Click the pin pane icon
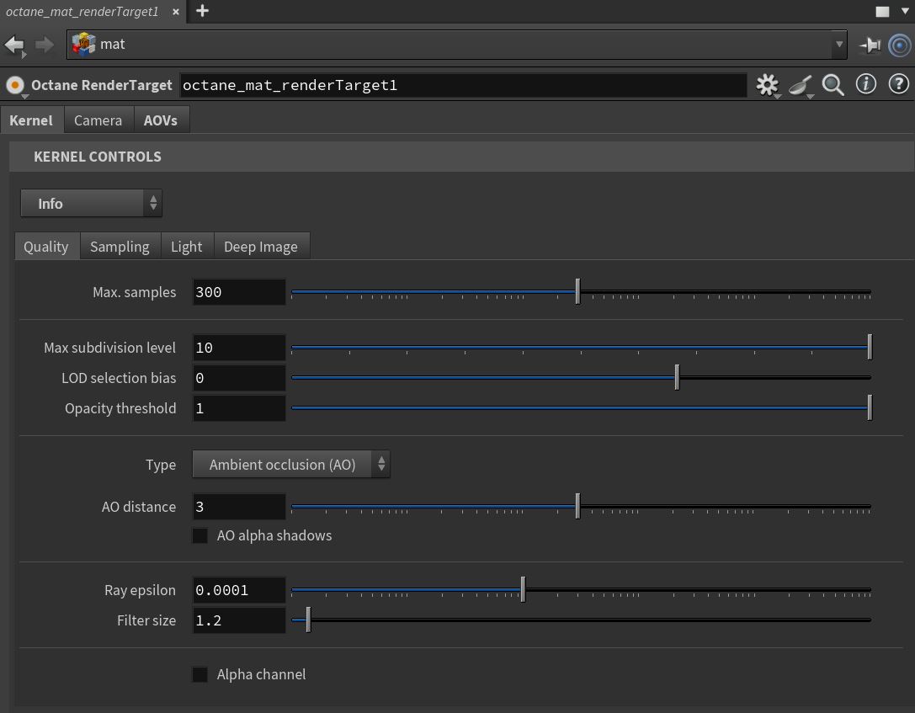 click(x=870, y=45)
